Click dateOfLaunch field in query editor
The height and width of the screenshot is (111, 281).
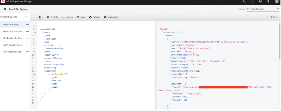pyautogui.click(x=51, y=55)
